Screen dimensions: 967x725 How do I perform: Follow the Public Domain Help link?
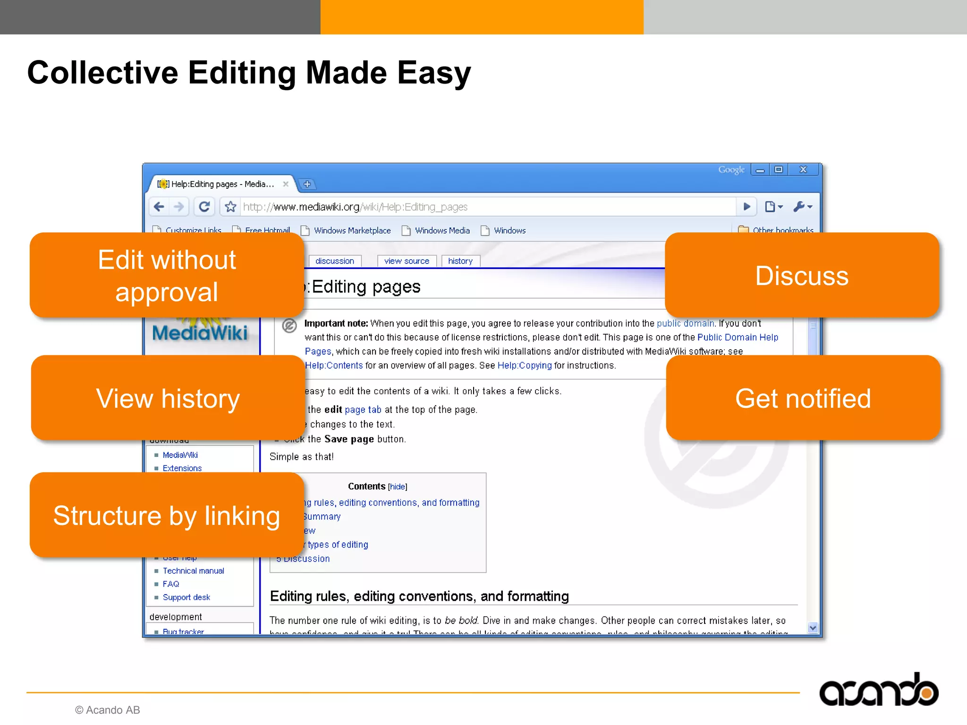coord(738,337)
